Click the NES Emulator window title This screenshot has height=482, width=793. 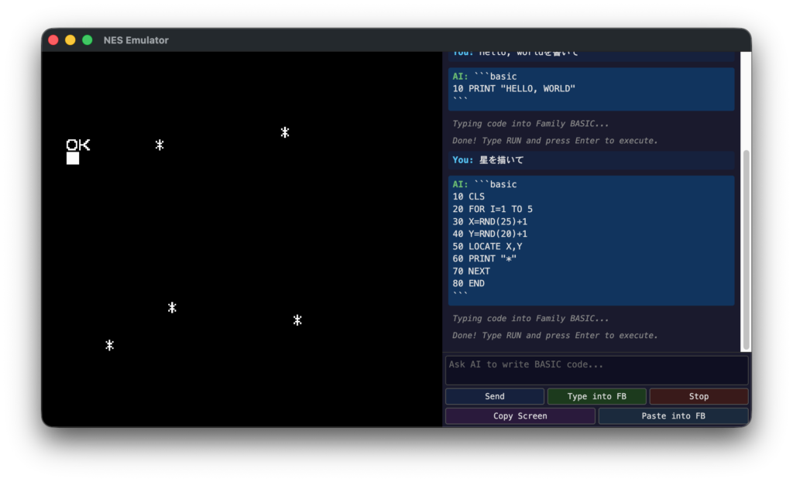coord(136,40)
